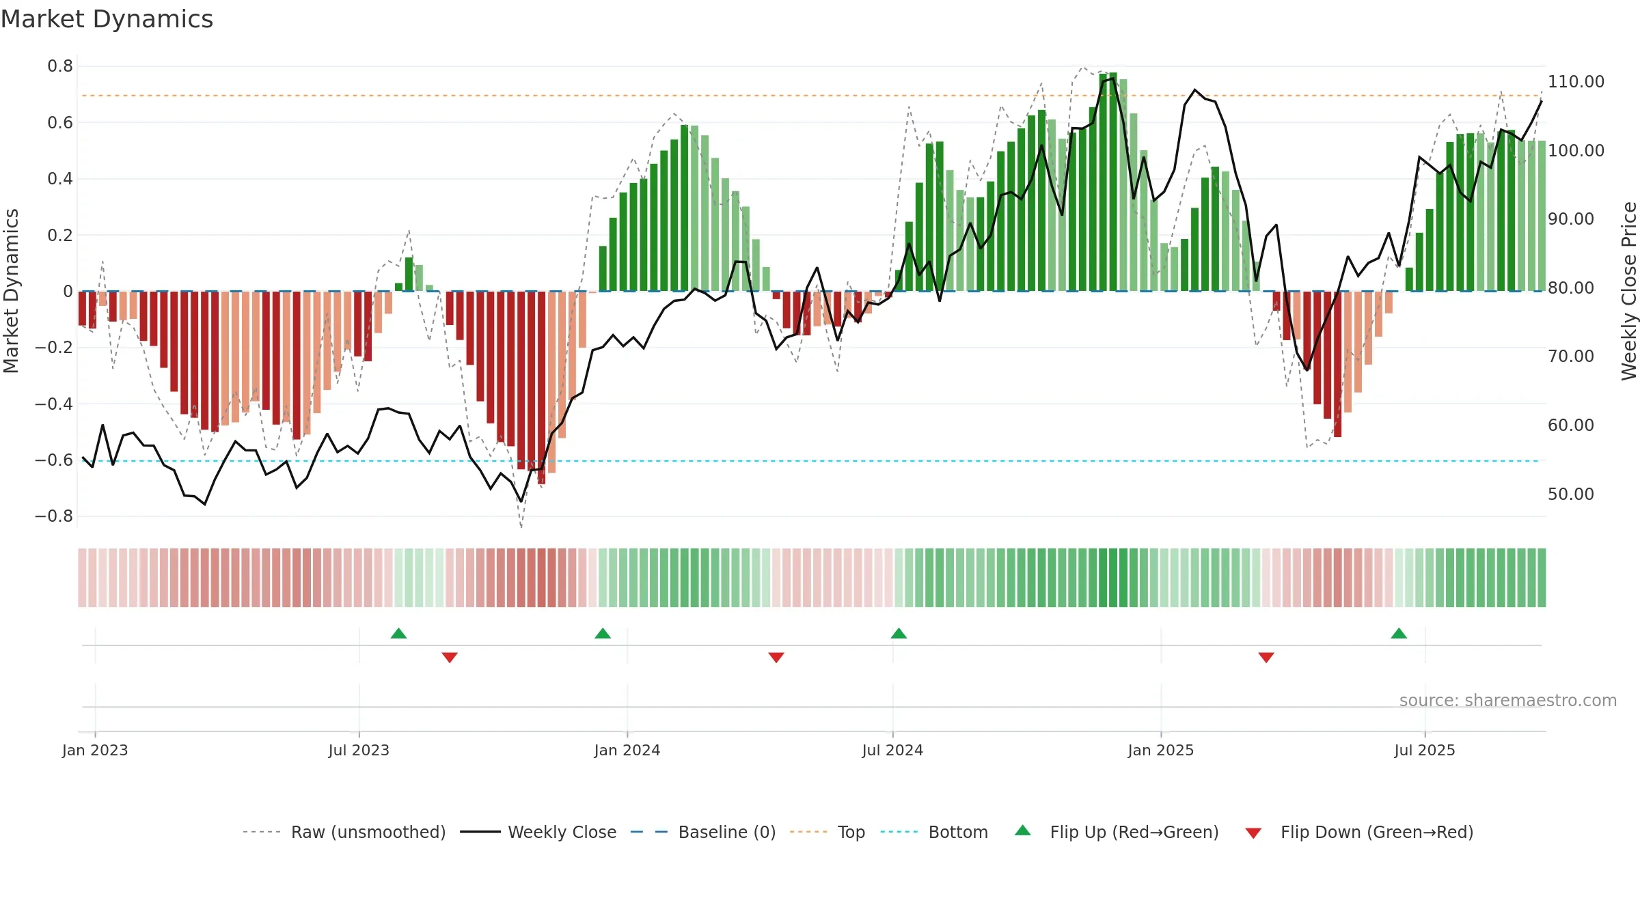
Task: Click the source: sharemaestro.com text
Action: pyautogui.click(x=1508, y=700)
